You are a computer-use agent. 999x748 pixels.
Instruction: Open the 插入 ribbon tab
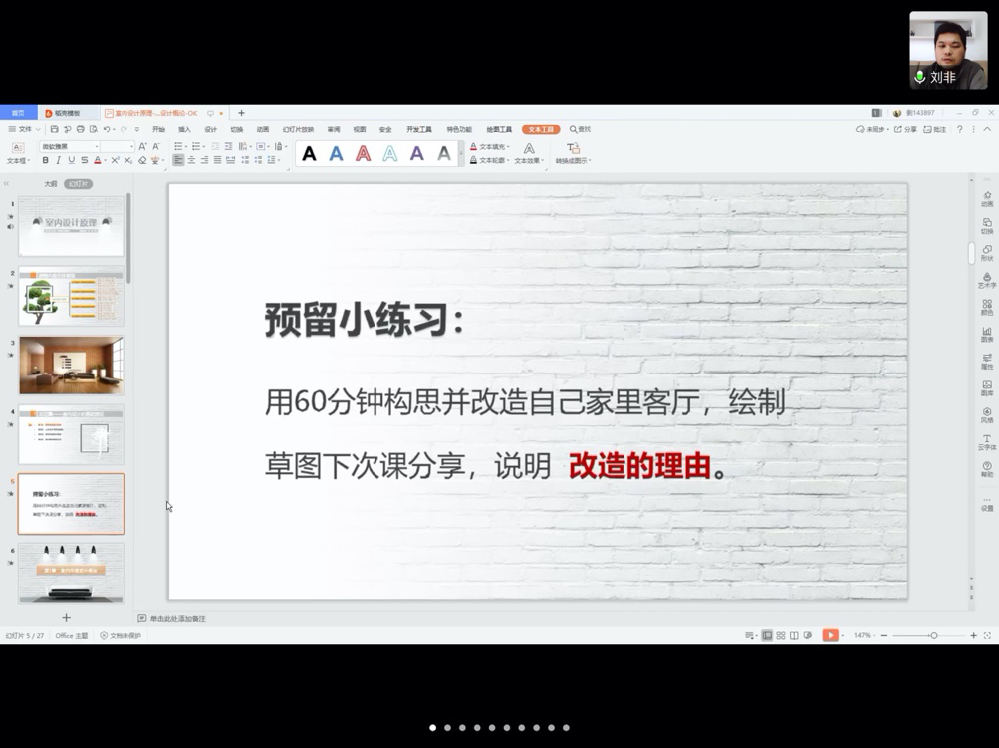click(x=184, y=129)
